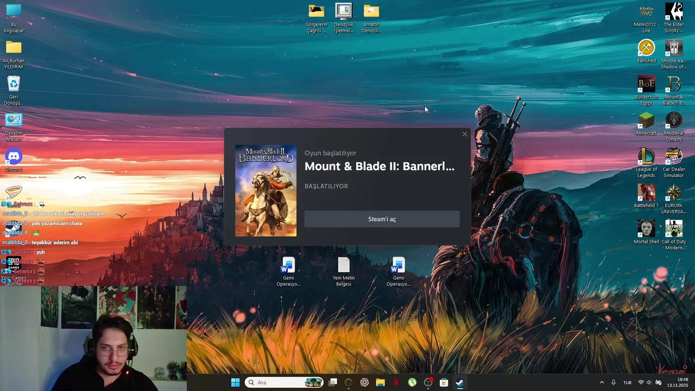Click the chat message "pek yazamicam chate"
Screen dimensions: 695x391
click(57, 224)
